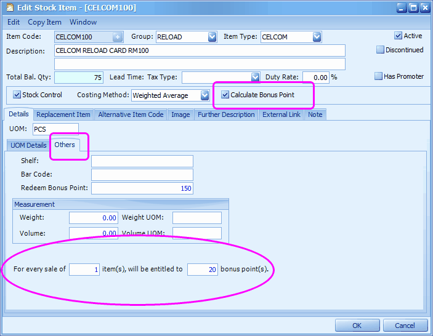433x336 pixels.
Task: Uncheck the Stock Control checkbox
Action: click(x=17, y=95)
